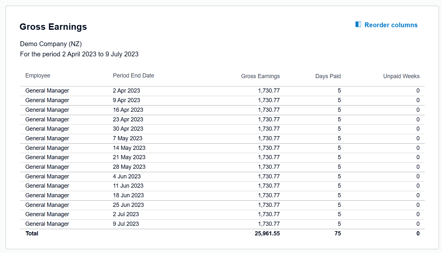Viewport: 442px width, 253px height.
Task: Click unpaid weeks 0 in the 14 May 2023 row
Action: point(418,148)
